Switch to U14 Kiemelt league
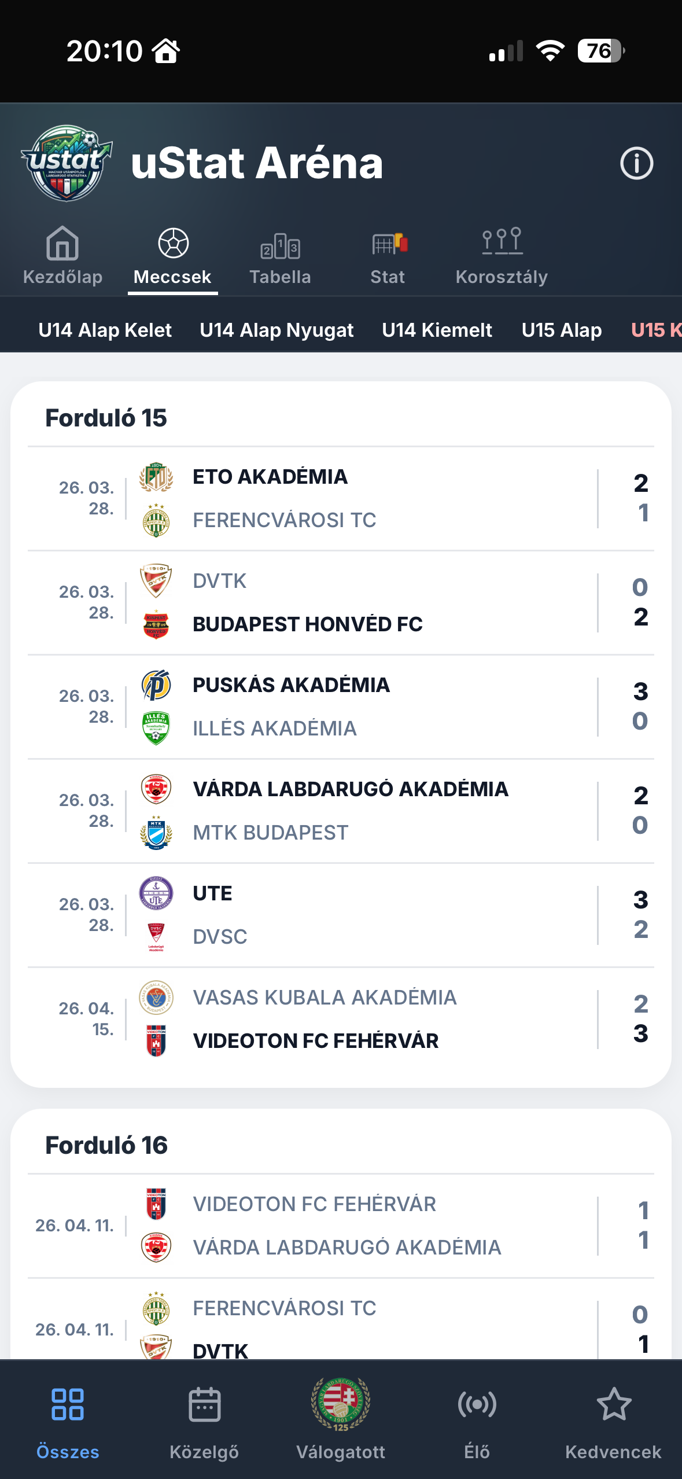 [437, 330]
